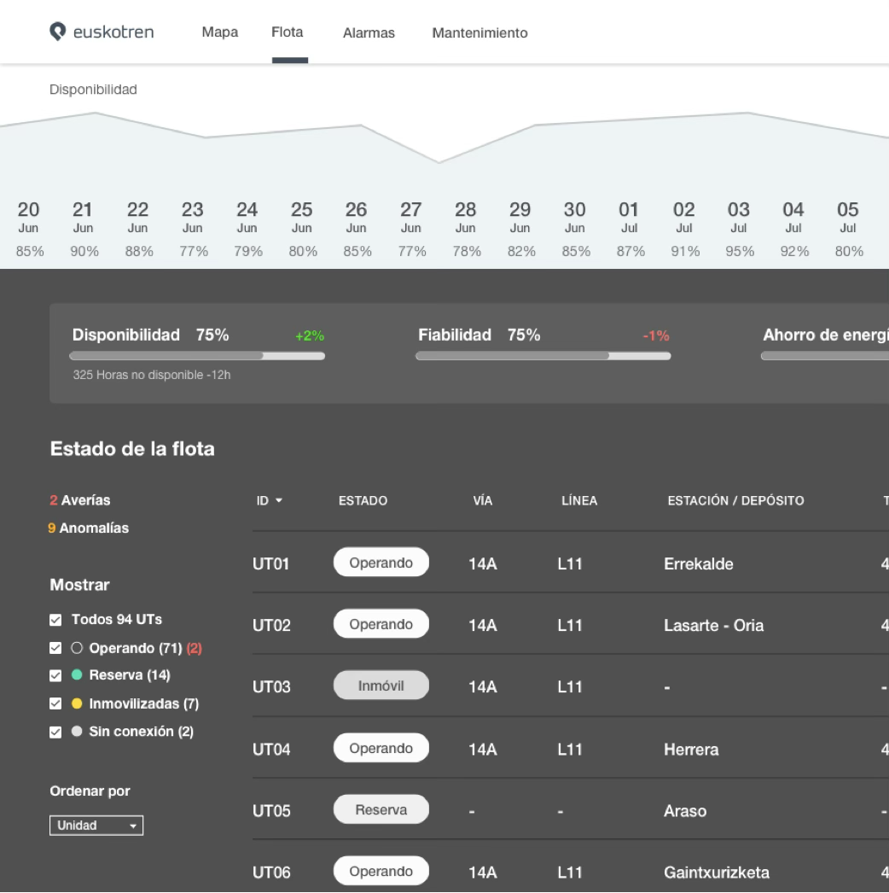
Task: Uncheck the Todos 94 UTs checkbox
Action: (x=56, y=620)
